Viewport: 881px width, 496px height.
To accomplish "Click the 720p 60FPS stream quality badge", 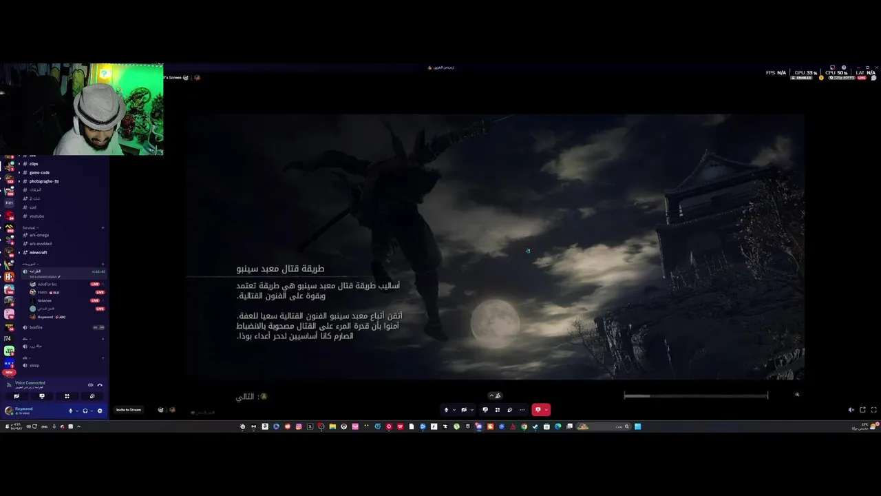I will [x=842, y=78].
